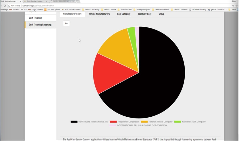Open the Service Link Testing bookmark folder
Viewport: 239px width, 141px height.
coord(91,10)
